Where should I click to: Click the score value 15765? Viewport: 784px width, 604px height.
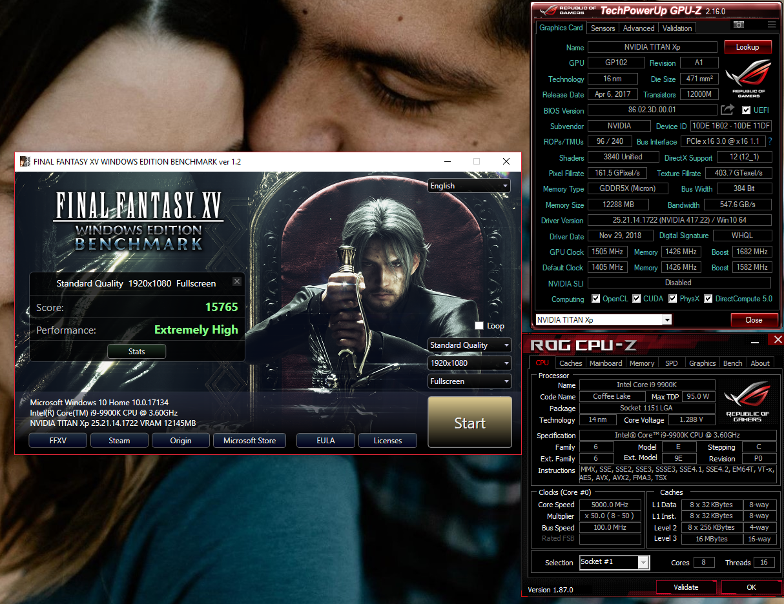[222, 307]
